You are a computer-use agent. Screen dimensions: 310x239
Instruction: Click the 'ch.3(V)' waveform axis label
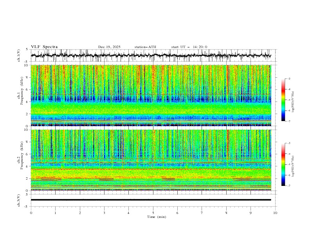(19, 200)
